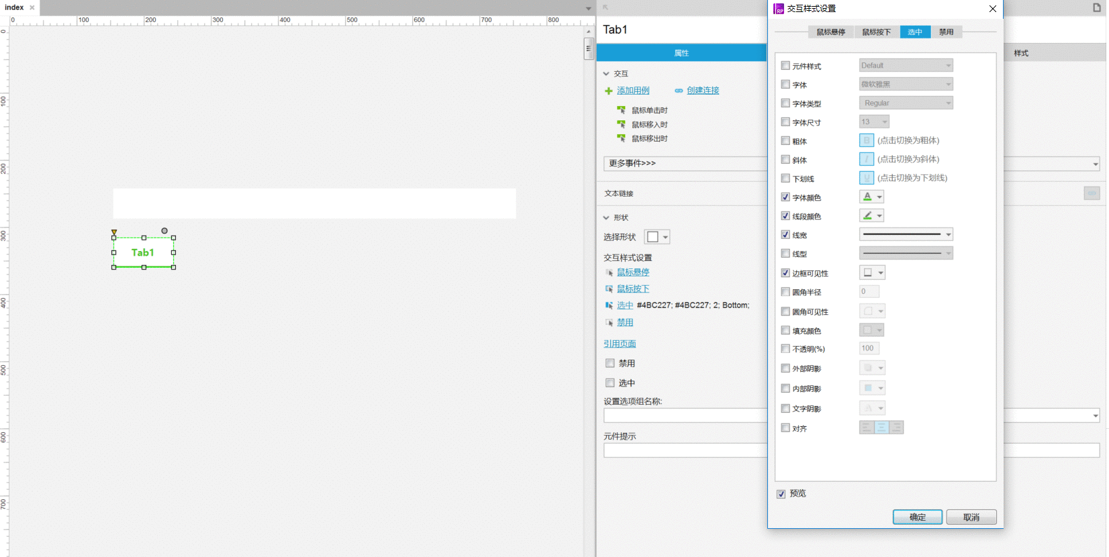Click the 鼠标移出时 event icon
The width and height of the screenshot is (1109, 557).
(x=621, y=138)
